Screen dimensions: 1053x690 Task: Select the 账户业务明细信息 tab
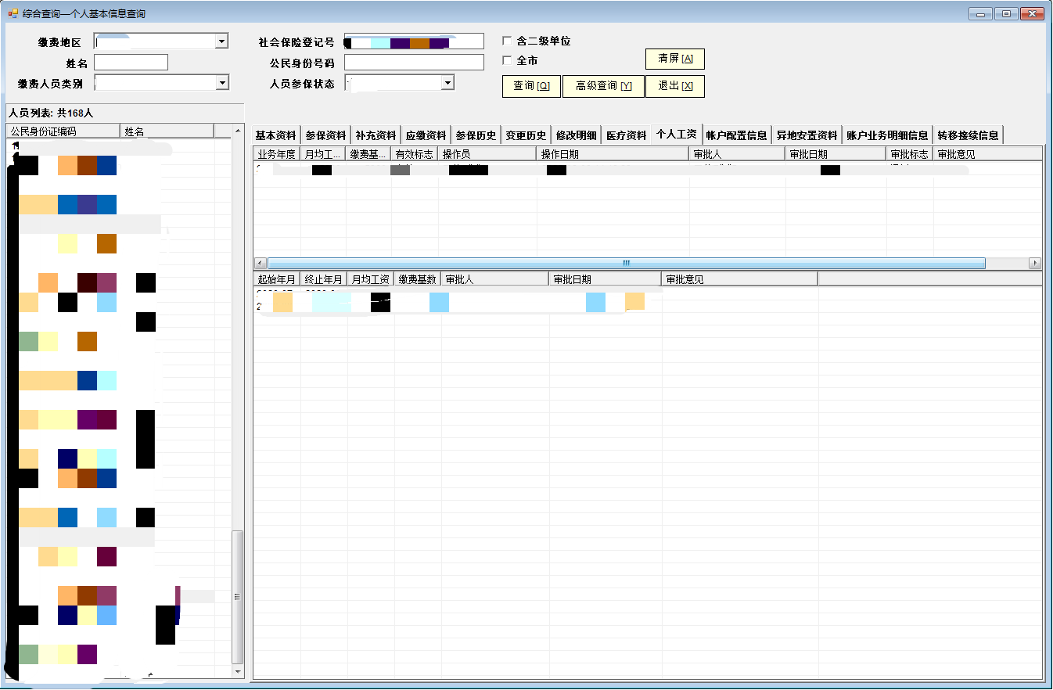pyautogui.click(x=887, y=135)
